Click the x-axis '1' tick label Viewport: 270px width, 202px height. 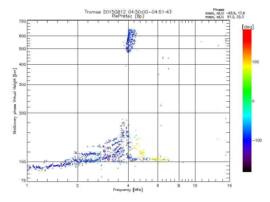[27, 186]
